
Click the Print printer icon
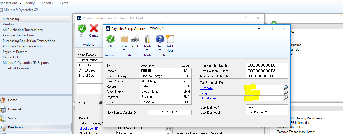coord(135,39)
